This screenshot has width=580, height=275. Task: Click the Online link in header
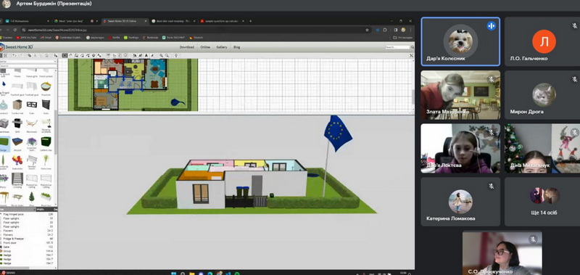click(205, 47)
